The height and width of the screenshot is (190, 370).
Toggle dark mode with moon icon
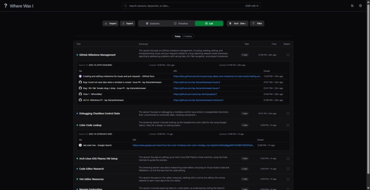click(352, 6)
